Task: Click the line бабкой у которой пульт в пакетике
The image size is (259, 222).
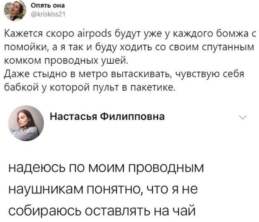Action: [x=89, y=86]
